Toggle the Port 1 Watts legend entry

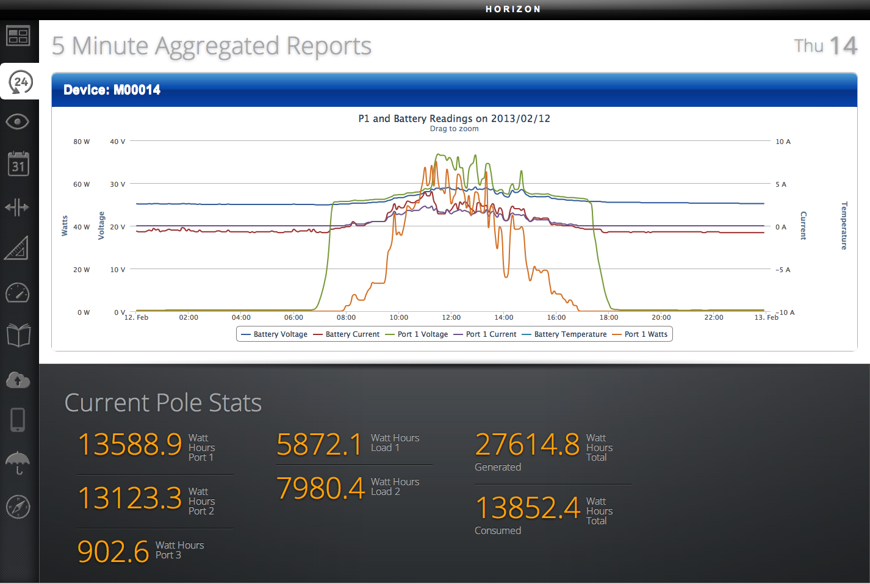point(640,334)
